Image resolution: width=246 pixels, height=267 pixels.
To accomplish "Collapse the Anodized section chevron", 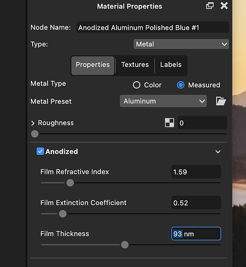I will [x=218, y=152].
